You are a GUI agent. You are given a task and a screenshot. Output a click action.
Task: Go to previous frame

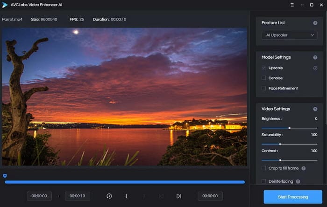(x=161, y=196)
